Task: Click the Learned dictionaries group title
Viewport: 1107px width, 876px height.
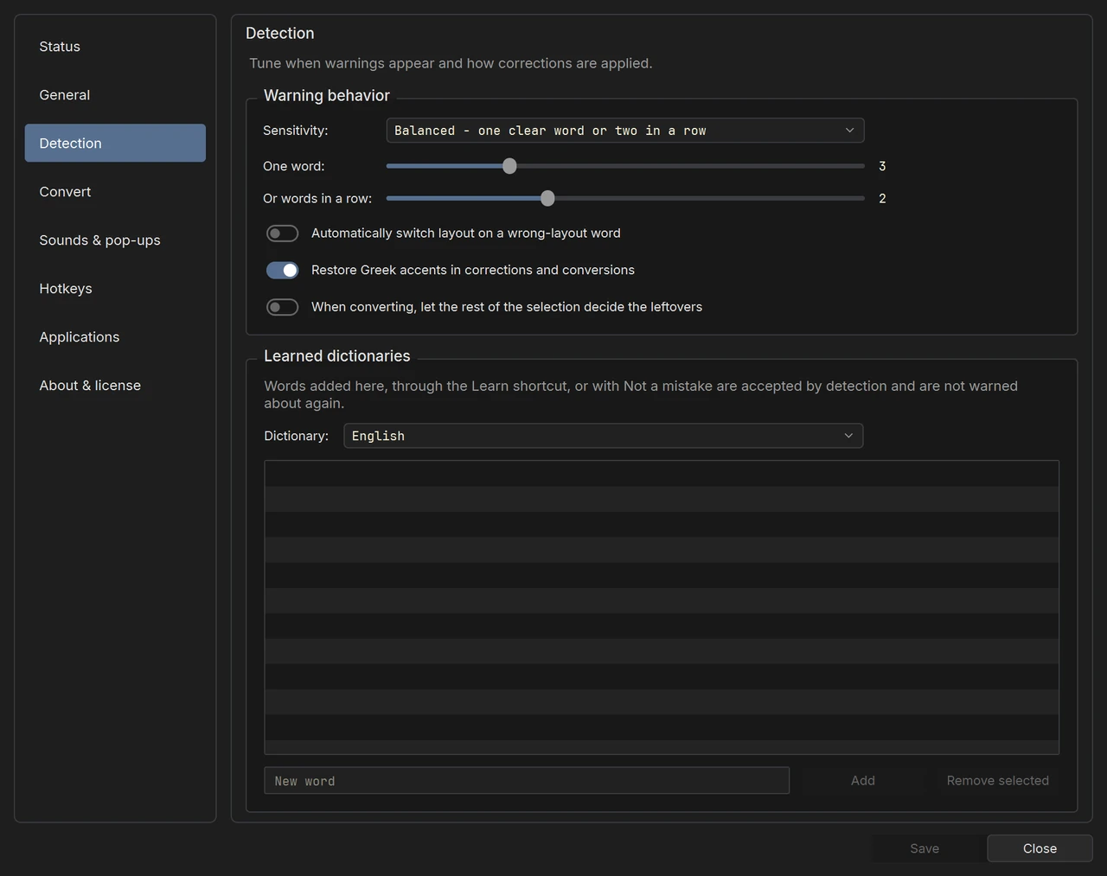Action: [337, 356]
